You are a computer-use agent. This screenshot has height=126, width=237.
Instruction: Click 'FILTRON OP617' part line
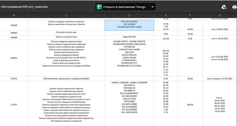pyautogui.click(x=129, y=60)
